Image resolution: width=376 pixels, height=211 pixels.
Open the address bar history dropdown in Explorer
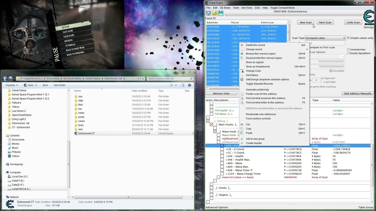click(x=138, y=79)
